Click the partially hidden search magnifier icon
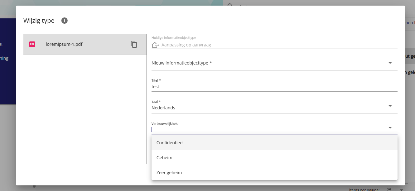The height and width of the screenshot is (191, 415). click(x=230, y=4)
